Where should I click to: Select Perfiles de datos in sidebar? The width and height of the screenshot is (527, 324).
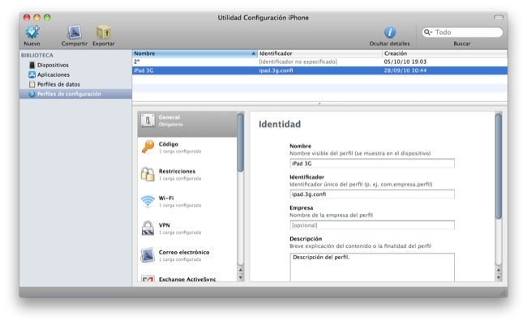coord(57,84)
